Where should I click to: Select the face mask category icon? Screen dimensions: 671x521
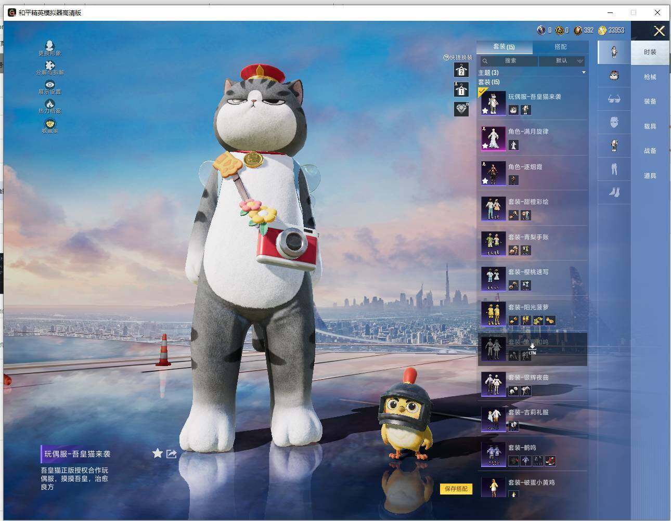point(614,123)
